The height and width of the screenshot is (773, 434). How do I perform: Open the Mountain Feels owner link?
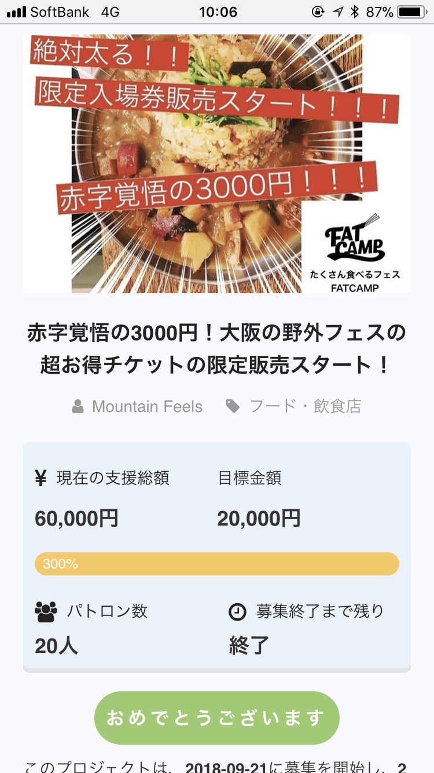(147, 407)
